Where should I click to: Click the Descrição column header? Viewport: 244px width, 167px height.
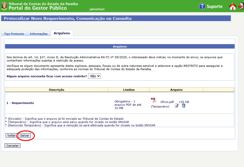click(57, 90)
